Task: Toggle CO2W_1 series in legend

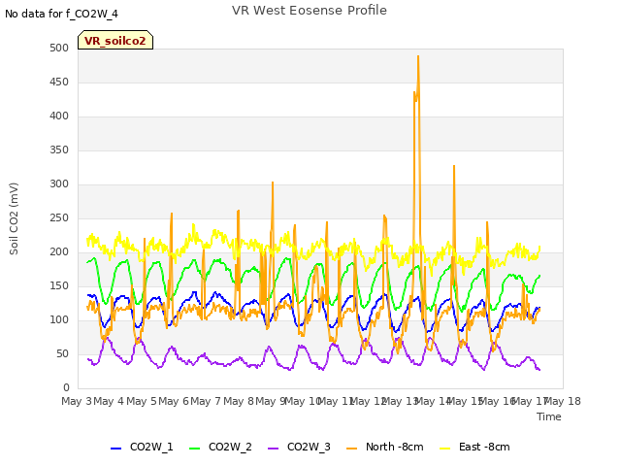Action: (142, 447)
